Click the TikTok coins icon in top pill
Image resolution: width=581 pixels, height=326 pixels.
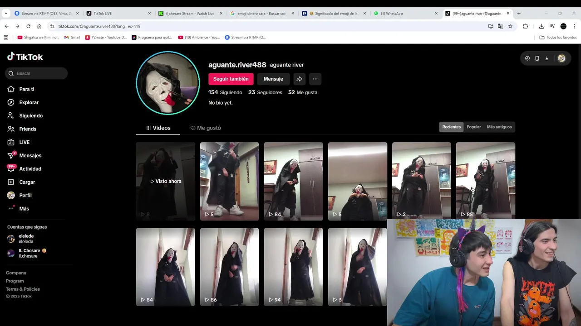[527, 58]
